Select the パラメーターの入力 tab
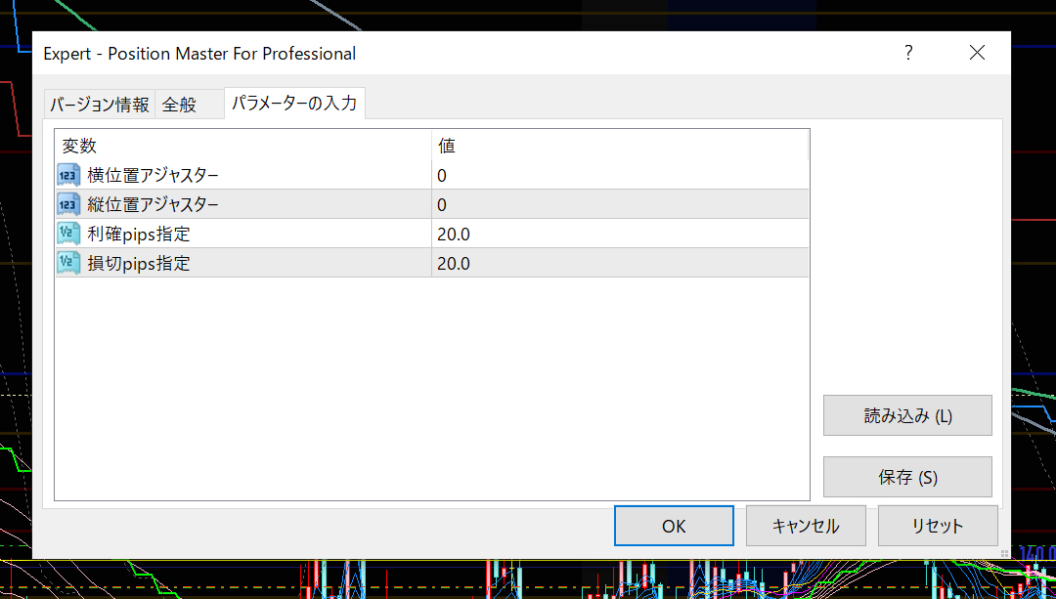This screenshot has height=599, width=1056. (294, 103)
